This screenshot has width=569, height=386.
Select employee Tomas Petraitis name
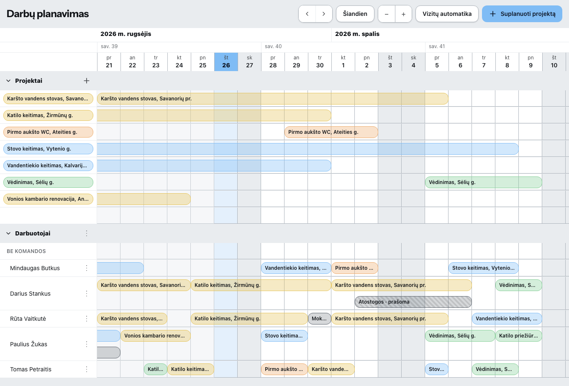coord(31,369)
